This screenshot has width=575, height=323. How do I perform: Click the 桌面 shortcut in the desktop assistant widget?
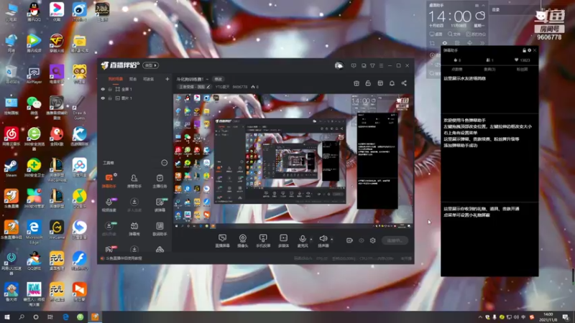point(436,34)
